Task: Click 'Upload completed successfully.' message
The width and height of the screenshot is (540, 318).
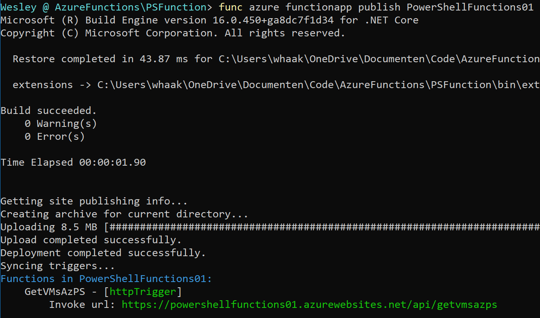Action: point(91,240)
